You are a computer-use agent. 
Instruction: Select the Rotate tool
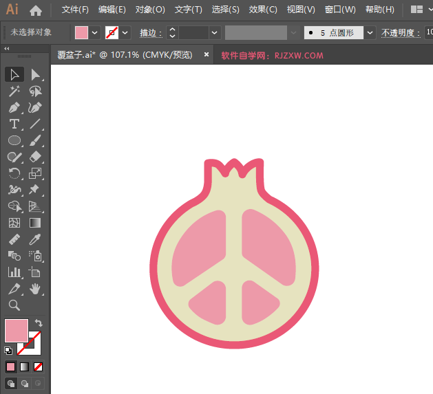pos(14,173)
